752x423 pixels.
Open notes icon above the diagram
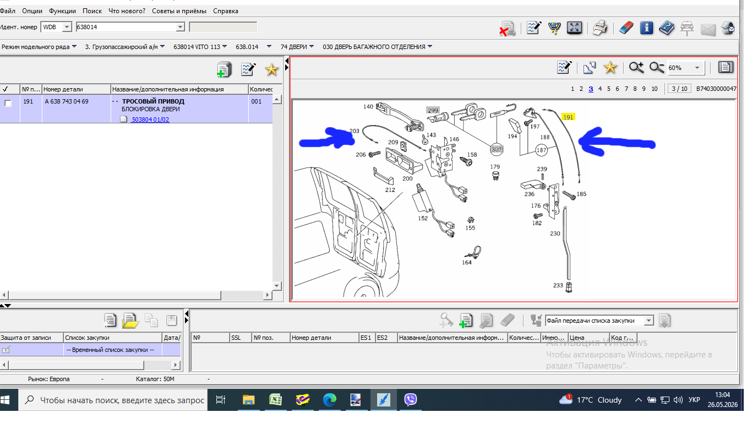pos(564,67)
